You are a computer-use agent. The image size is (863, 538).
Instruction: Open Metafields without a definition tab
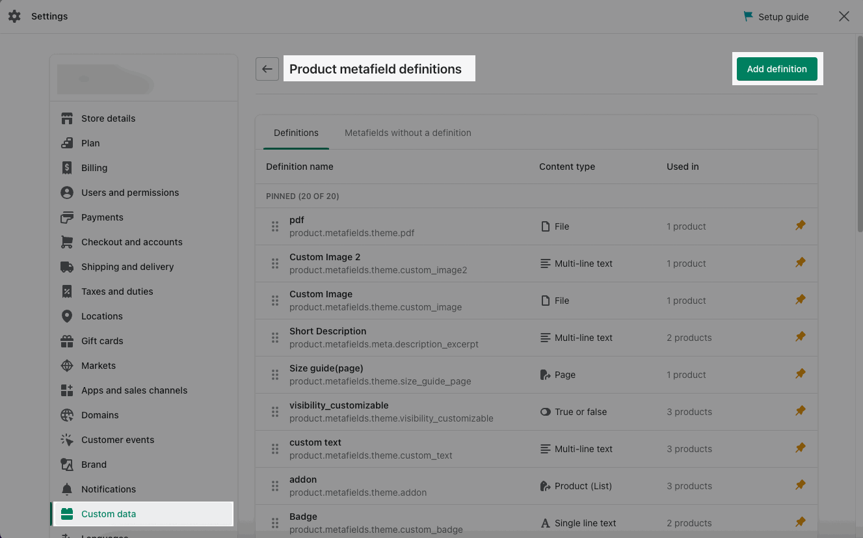click(408, 133)
